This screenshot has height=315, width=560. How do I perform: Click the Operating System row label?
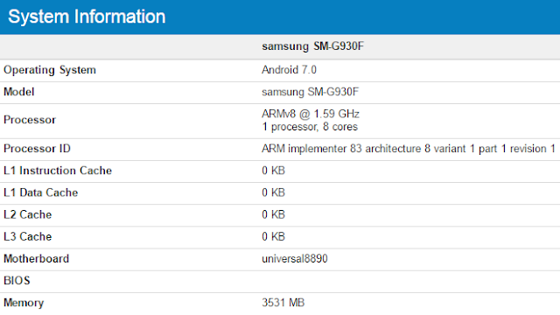(x=50, y=70)
